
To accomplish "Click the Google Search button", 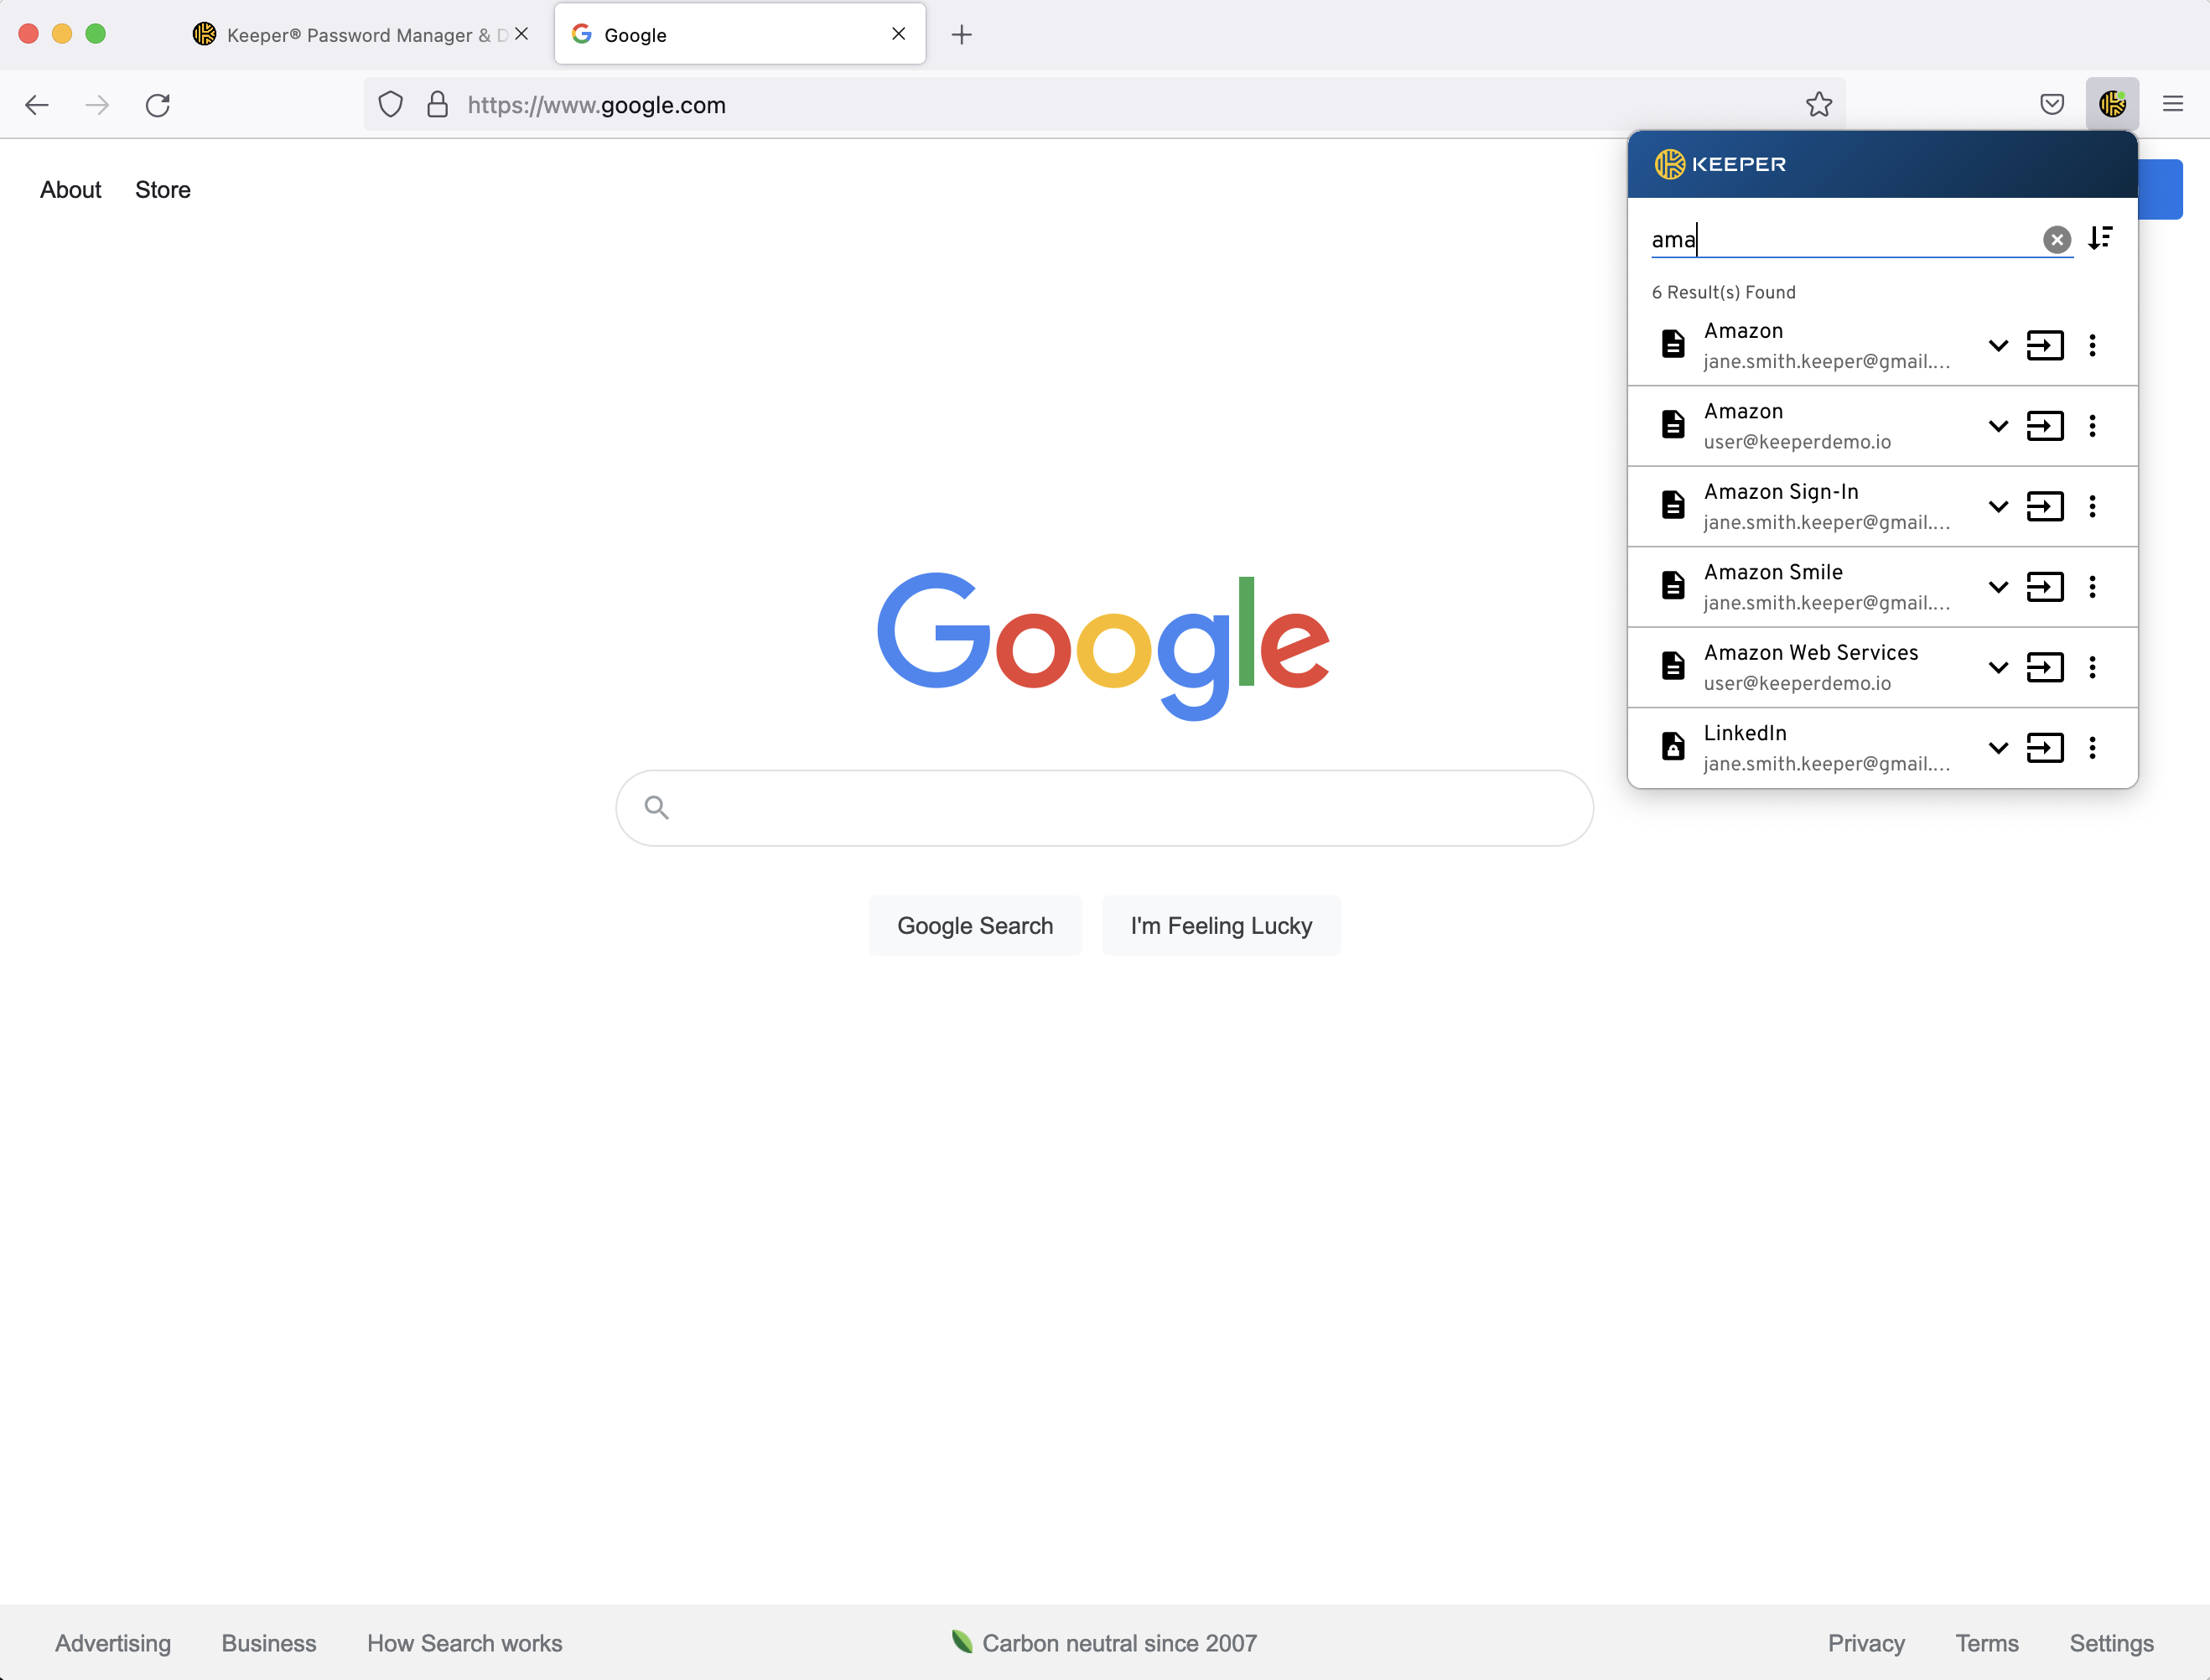I will 975,926.
